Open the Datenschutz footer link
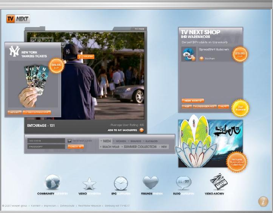 (67, 206)
